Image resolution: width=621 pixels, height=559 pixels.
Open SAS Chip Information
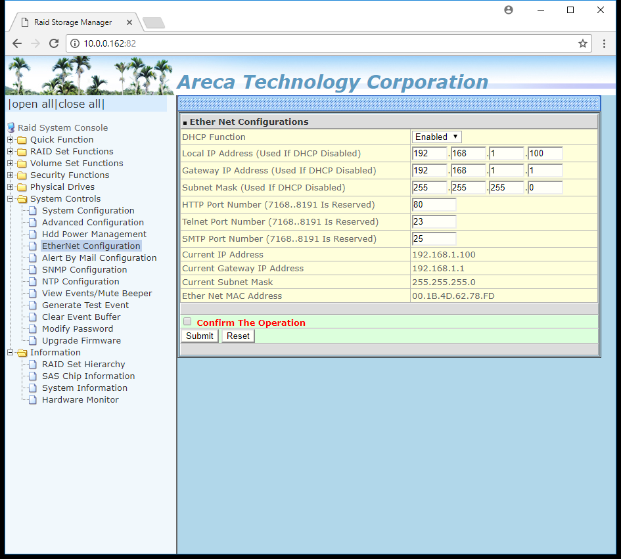click(x=89, y=376)
